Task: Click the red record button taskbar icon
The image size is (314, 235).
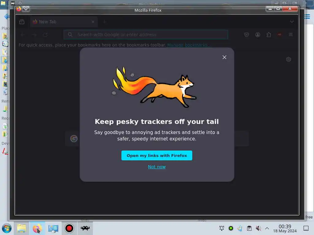Action: tap(69, 228)
